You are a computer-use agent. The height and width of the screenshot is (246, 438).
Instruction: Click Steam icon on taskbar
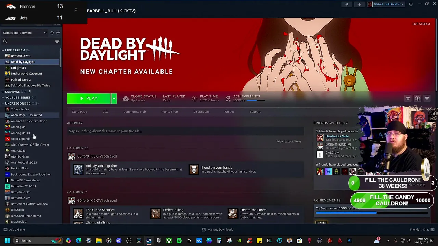tap(149, 241)
